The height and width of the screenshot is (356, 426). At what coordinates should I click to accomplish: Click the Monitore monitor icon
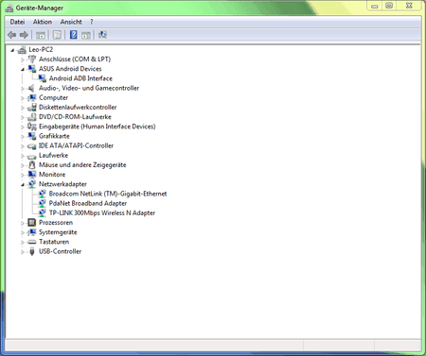[32, 175]
